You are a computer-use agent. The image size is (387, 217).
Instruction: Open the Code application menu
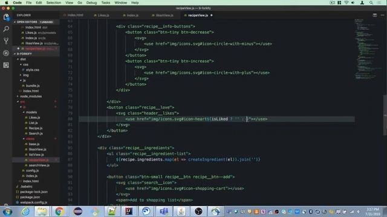pyautogui.click(x=17, y=2)
